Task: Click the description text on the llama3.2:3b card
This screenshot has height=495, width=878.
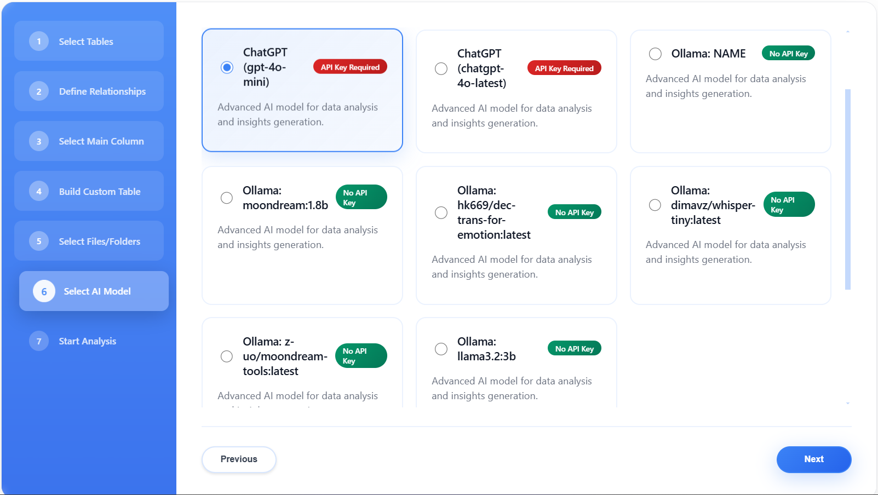Action: click(512, 388)
